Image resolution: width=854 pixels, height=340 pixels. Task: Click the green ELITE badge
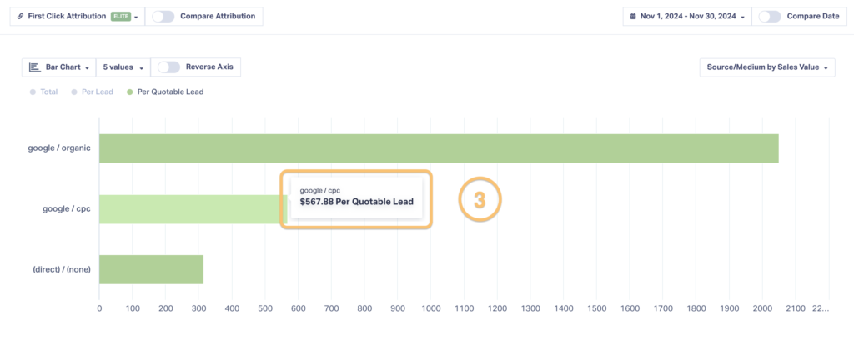pyautogui.click(x=121, y=16)
